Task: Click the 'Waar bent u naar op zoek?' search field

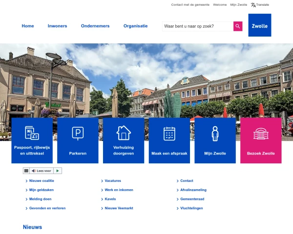Action: [198, 26]
